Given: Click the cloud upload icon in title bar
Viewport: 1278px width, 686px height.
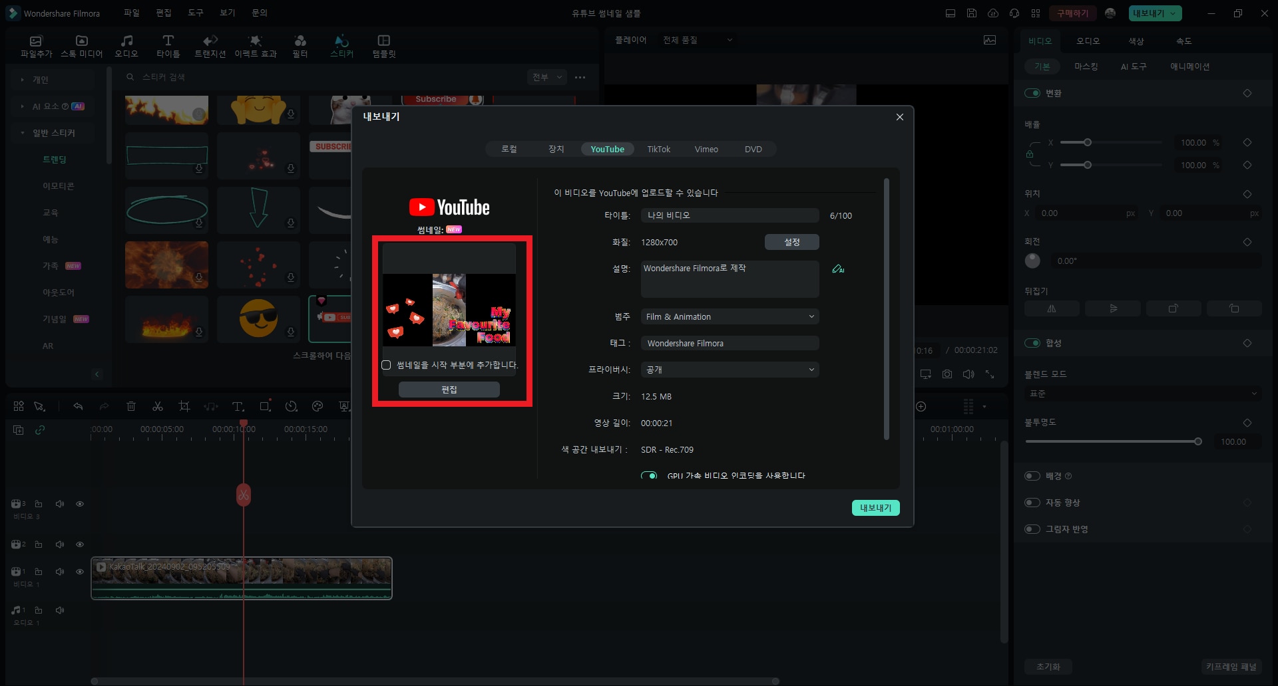Looking at the screenshot, I should click(x=993, y=13).
